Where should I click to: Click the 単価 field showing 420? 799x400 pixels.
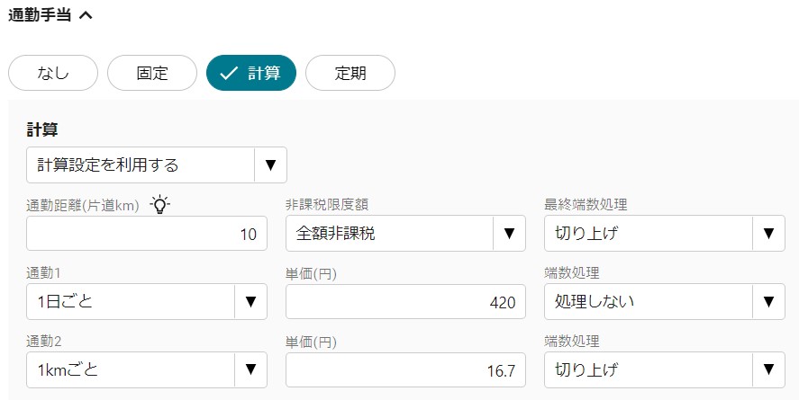click(405, 302)
